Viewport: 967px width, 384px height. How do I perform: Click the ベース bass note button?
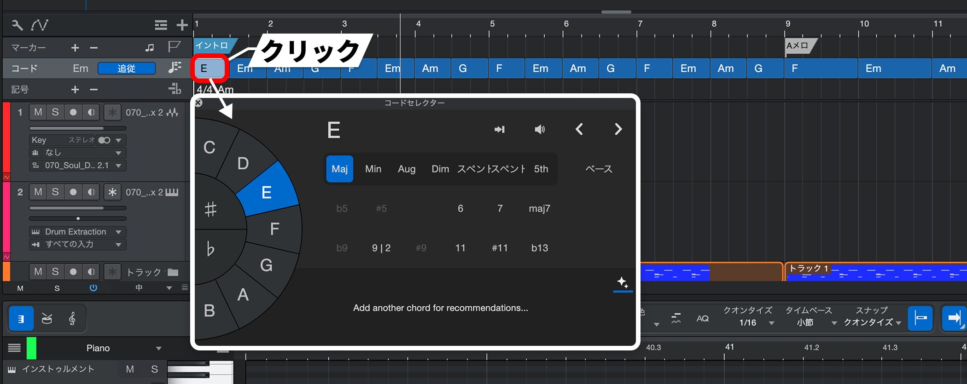599,169
